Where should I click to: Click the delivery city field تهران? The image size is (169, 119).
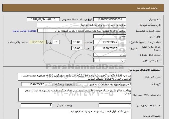[x=110, y=60]
